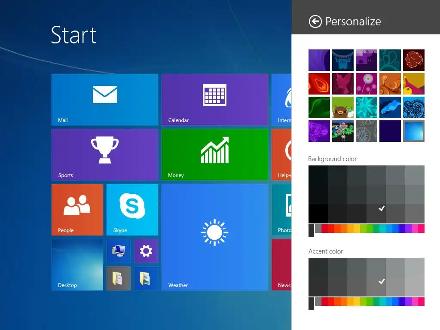
Task: Open the Photos tile
Action: (281, 210)
